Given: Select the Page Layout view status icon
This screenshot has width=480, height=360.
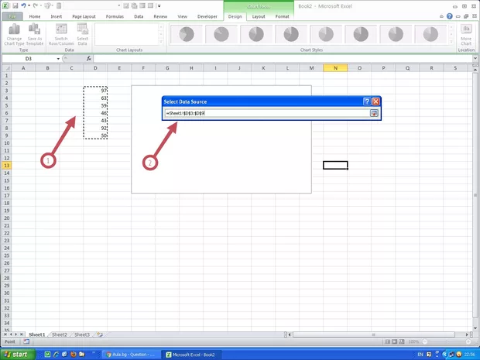Looking at the screenshot, I should point(394,341).
